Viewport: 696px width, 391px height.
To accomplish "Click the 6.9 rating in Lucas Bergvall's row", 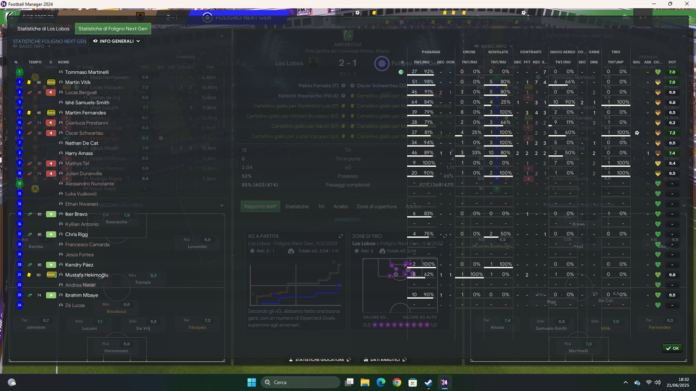I will tap(672, 92).
